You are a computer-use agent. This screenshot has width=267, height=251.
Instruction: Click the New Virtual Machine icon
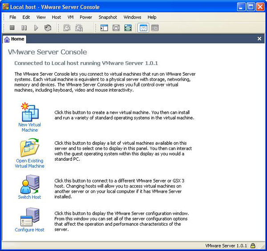pyautogui.click(x=30, y=112)
